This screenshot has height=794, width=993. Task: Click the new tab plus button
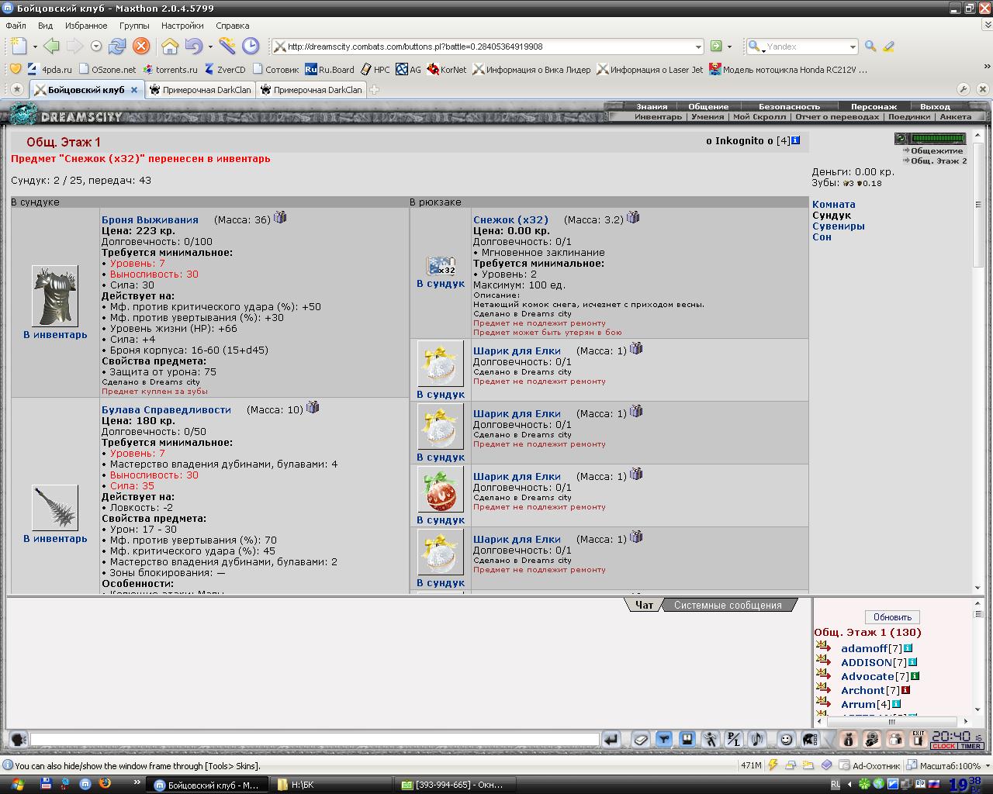(x=375, y=90)
